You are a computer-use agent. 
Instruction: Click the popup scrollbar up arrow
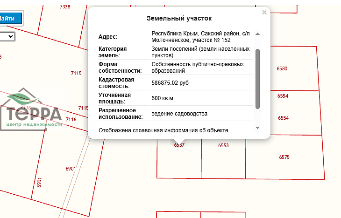click(x=257, y=34)
